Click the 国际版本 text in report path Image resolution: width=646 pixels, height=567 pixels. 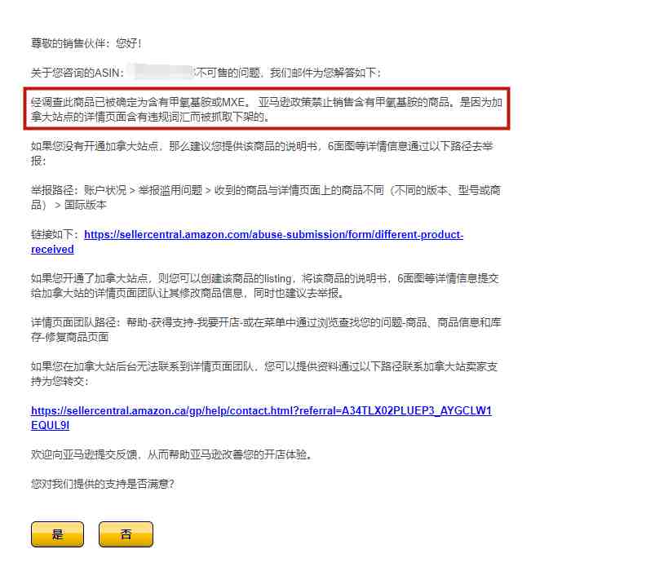click(86, 205)
